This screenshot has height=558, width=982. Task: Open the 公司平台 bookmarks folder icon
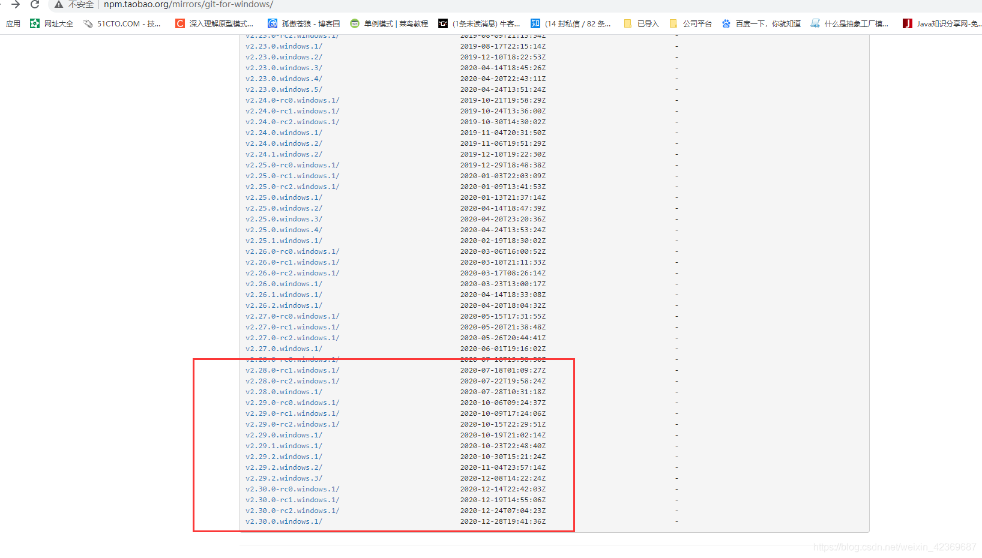pyautogui.click(x=673, y=23)
